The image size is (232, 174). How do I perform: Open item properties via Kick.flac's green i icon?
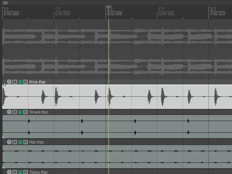pos(20,82)
